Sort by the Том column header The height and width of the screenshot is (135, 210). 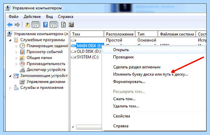tap(87, 34)
